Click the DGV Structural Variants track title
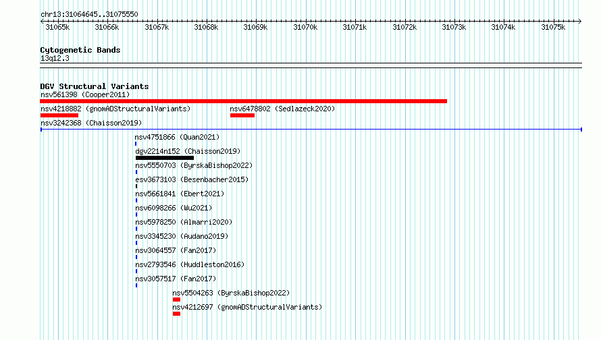The width and height of the screenshot is (601, 340). coord(95,86)
